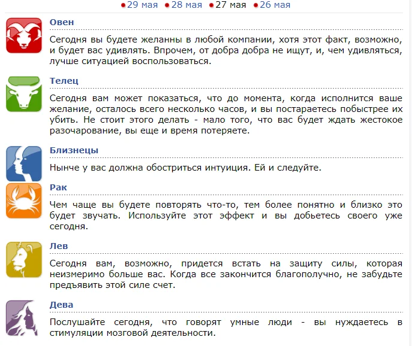Open the Рак heading link
412x346 pixels.
pos(58,187)
